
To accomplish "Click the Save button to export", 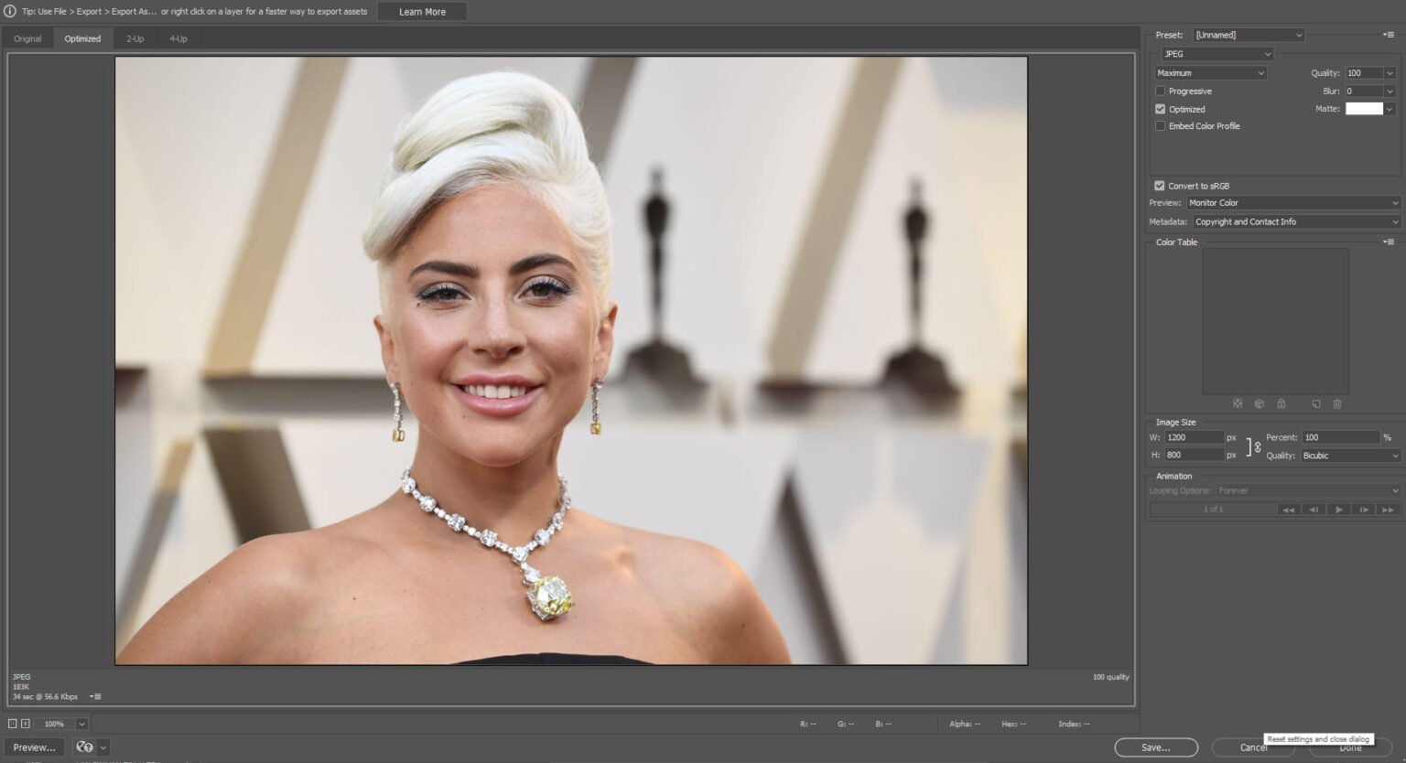I will point(1155,747).
